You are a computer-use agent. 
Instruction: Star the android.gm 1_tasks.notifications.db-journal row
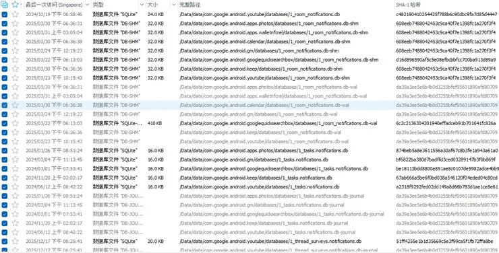click(15, 205)
